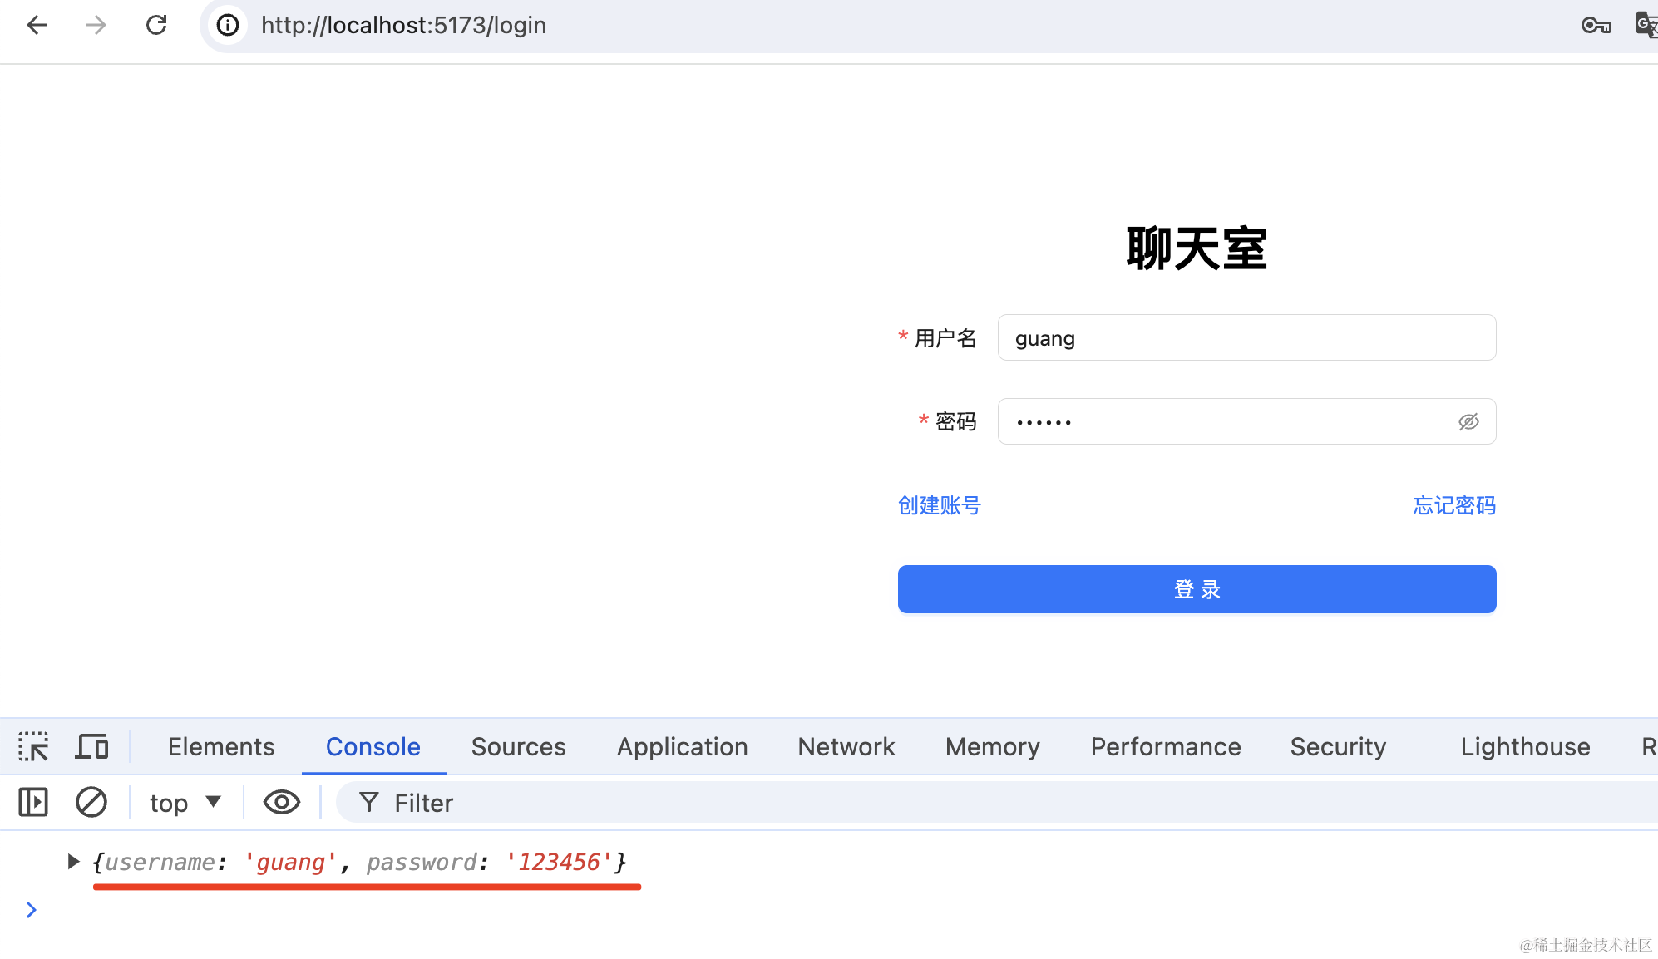Click the browser back arrow
Image resolution: width=1658 pixels, height=959 pixels.
[37, 25]
